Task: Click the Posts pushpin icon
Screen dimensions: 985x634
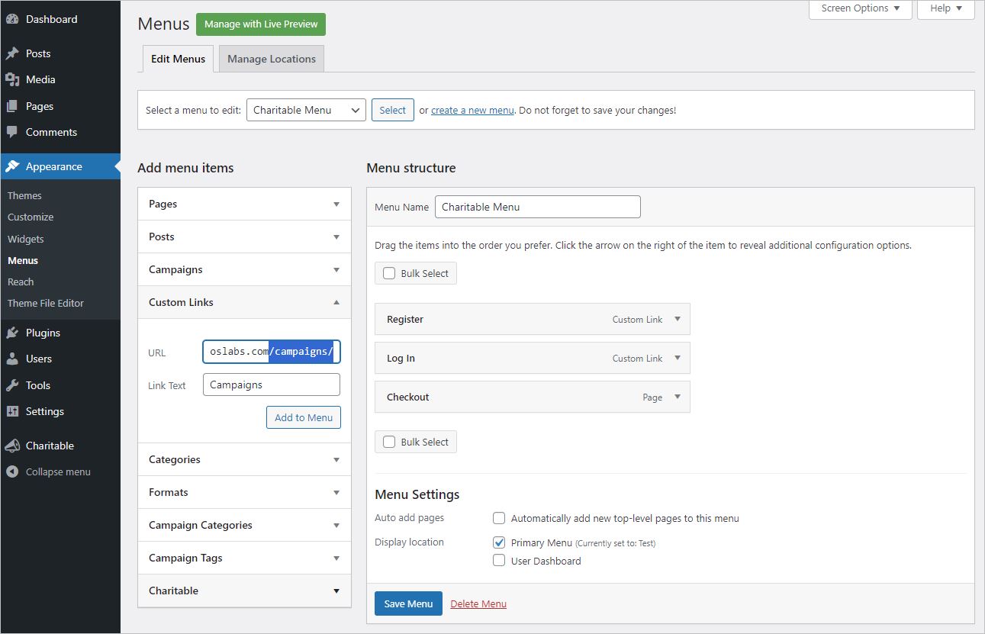Action: (12, 53)
